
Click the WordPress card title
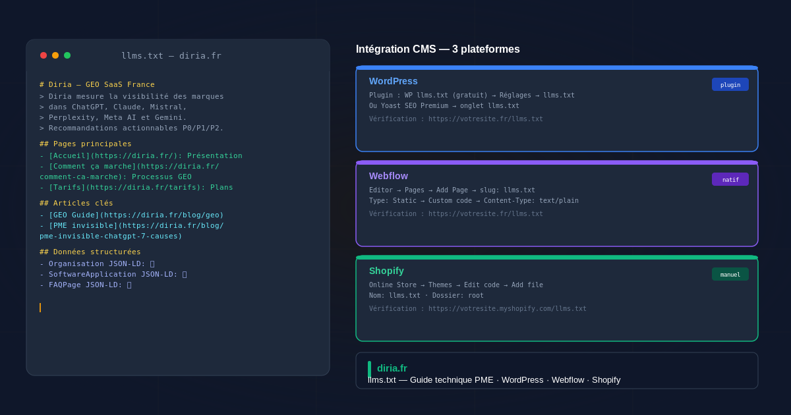394,81
